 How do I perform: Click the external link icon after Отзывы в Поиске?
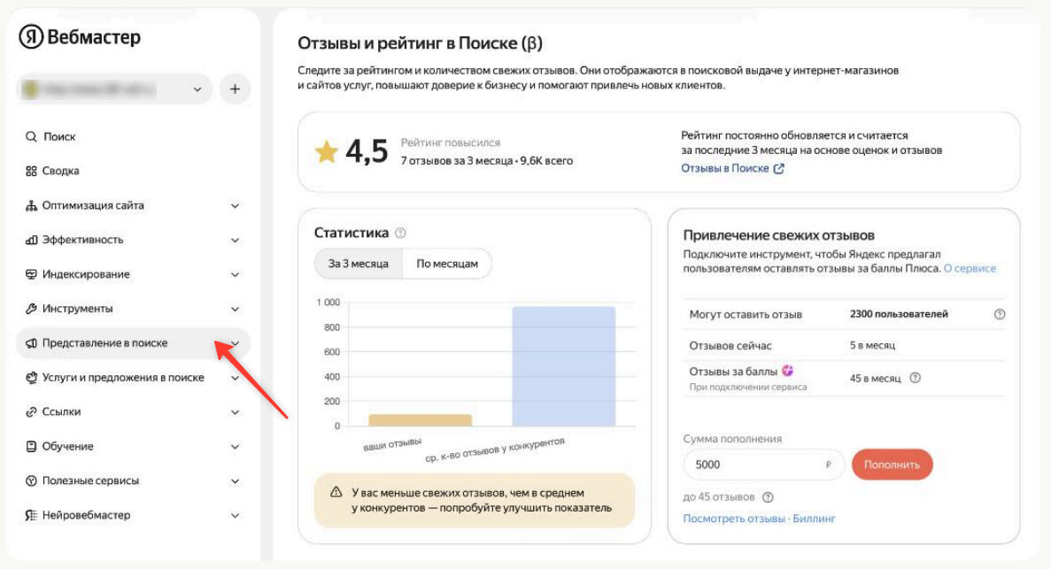779,169
